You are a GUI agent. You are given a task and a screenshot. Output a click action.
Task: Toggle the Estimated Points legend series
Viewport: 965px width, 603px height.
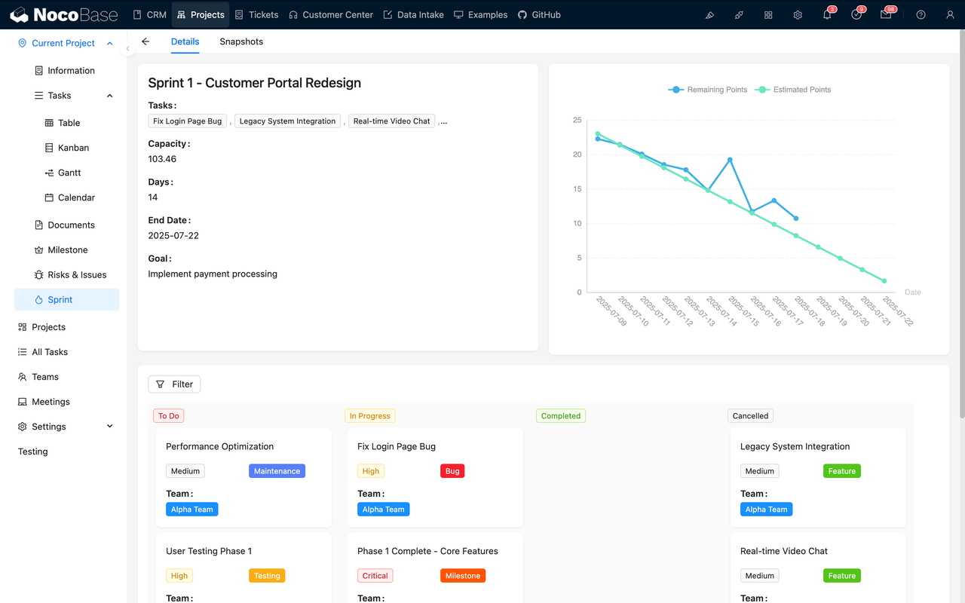pyautogui.click(x=794, y=90)
